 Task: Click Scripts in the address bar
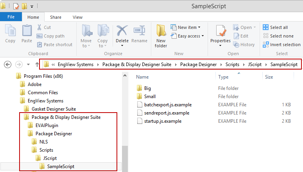[232, 64]
